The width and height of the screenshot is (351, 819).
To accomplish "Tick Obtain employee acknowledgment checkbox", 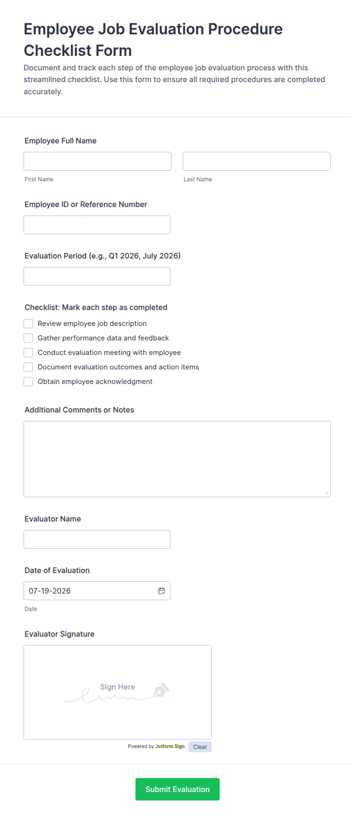I will point(28,382).
